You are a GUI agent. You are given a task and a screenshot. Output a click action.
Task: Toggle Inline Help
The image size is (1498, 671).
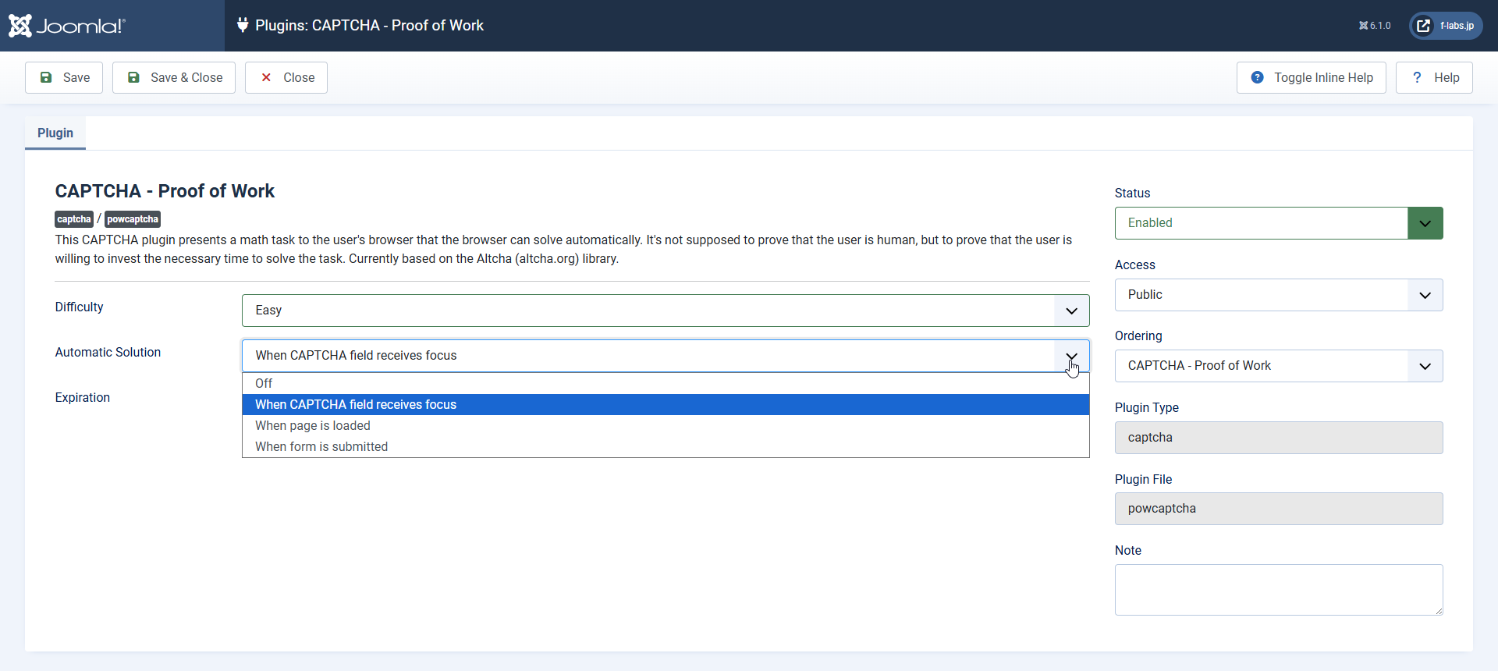pyautogui.click(x=1311, y=77)
